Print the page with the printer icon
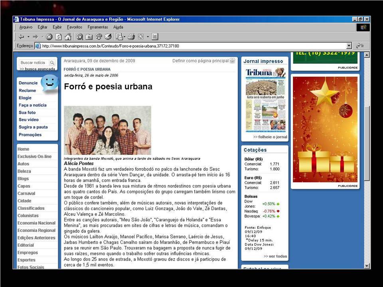This screenshot has height=287, width=383. pos(131,37)
